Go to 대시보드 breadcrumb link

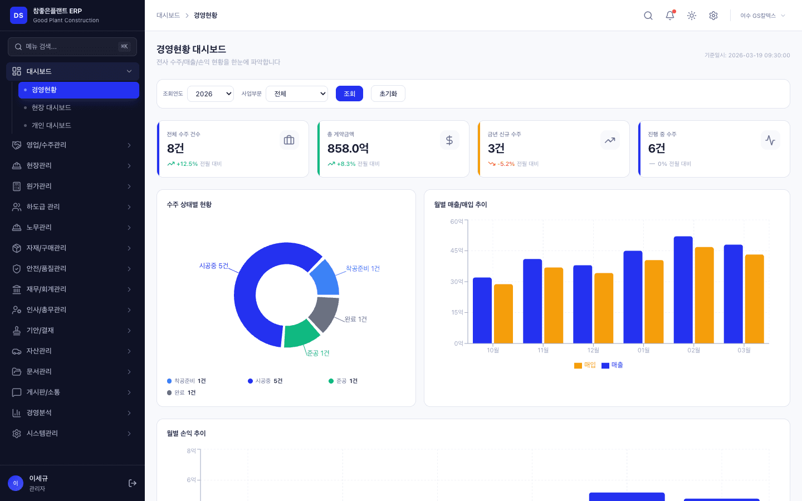168,16
